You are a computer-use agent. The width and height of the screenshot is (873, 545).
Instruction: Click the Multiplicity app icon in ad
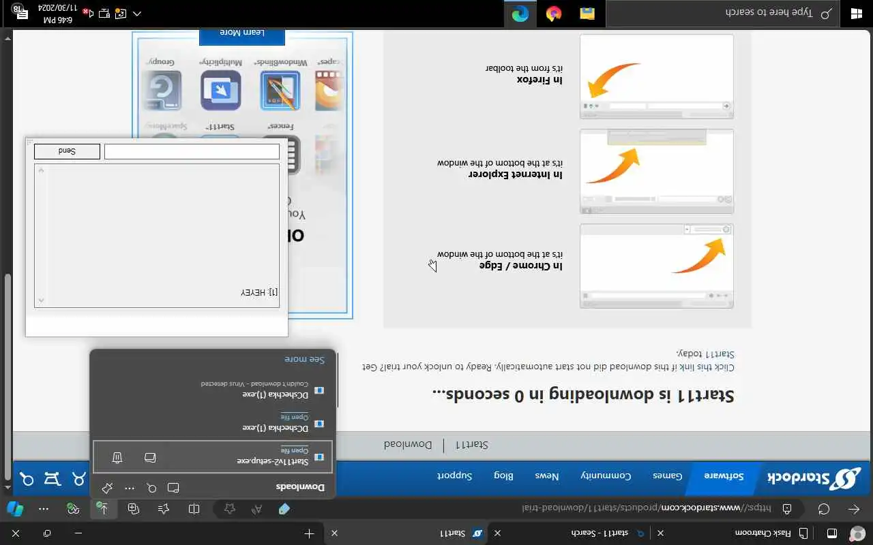221,89
